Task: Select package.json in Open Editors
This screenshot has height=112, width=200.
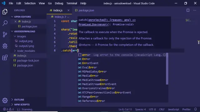Action: tap(29, 26)
